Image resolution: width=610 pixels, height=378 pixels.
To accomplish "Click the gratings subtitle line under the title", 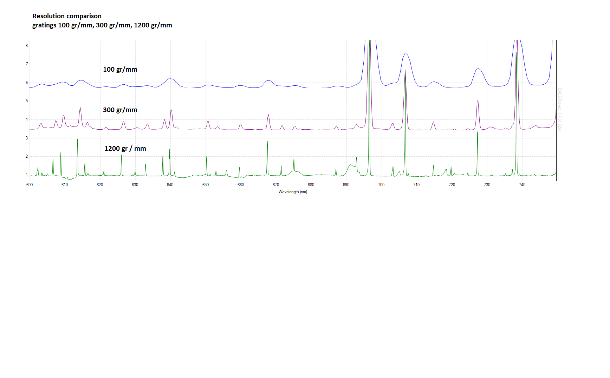I will click(102, 25).
